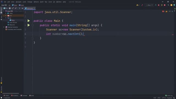Screen dimensions: 176x99
Task: Open the Structure side tab
Action: (1, 80)
